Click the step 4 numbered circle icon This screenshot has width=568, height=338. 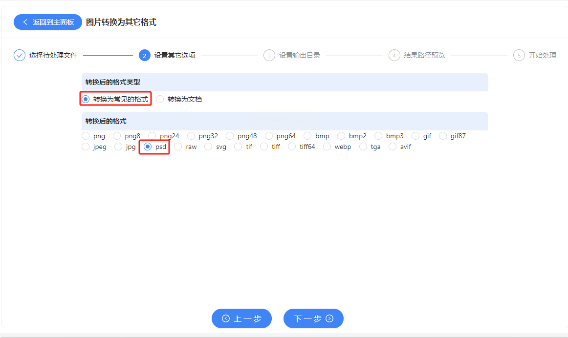click(394, 55)
